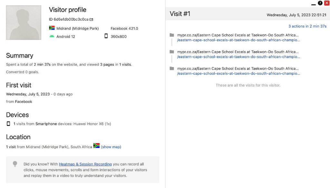Click the Visit #1 header
330x188 pixels.
point(180,14)
